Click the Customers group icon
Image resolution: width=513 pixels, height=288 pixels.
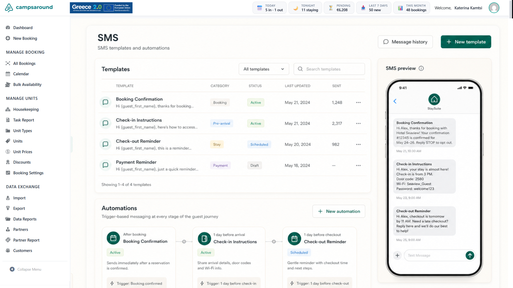point(8,250)
